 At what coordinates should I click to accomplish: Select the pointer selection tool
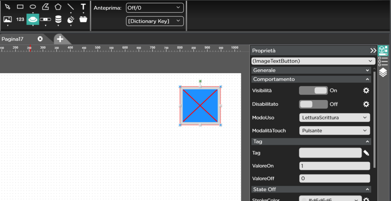[8, 7]
